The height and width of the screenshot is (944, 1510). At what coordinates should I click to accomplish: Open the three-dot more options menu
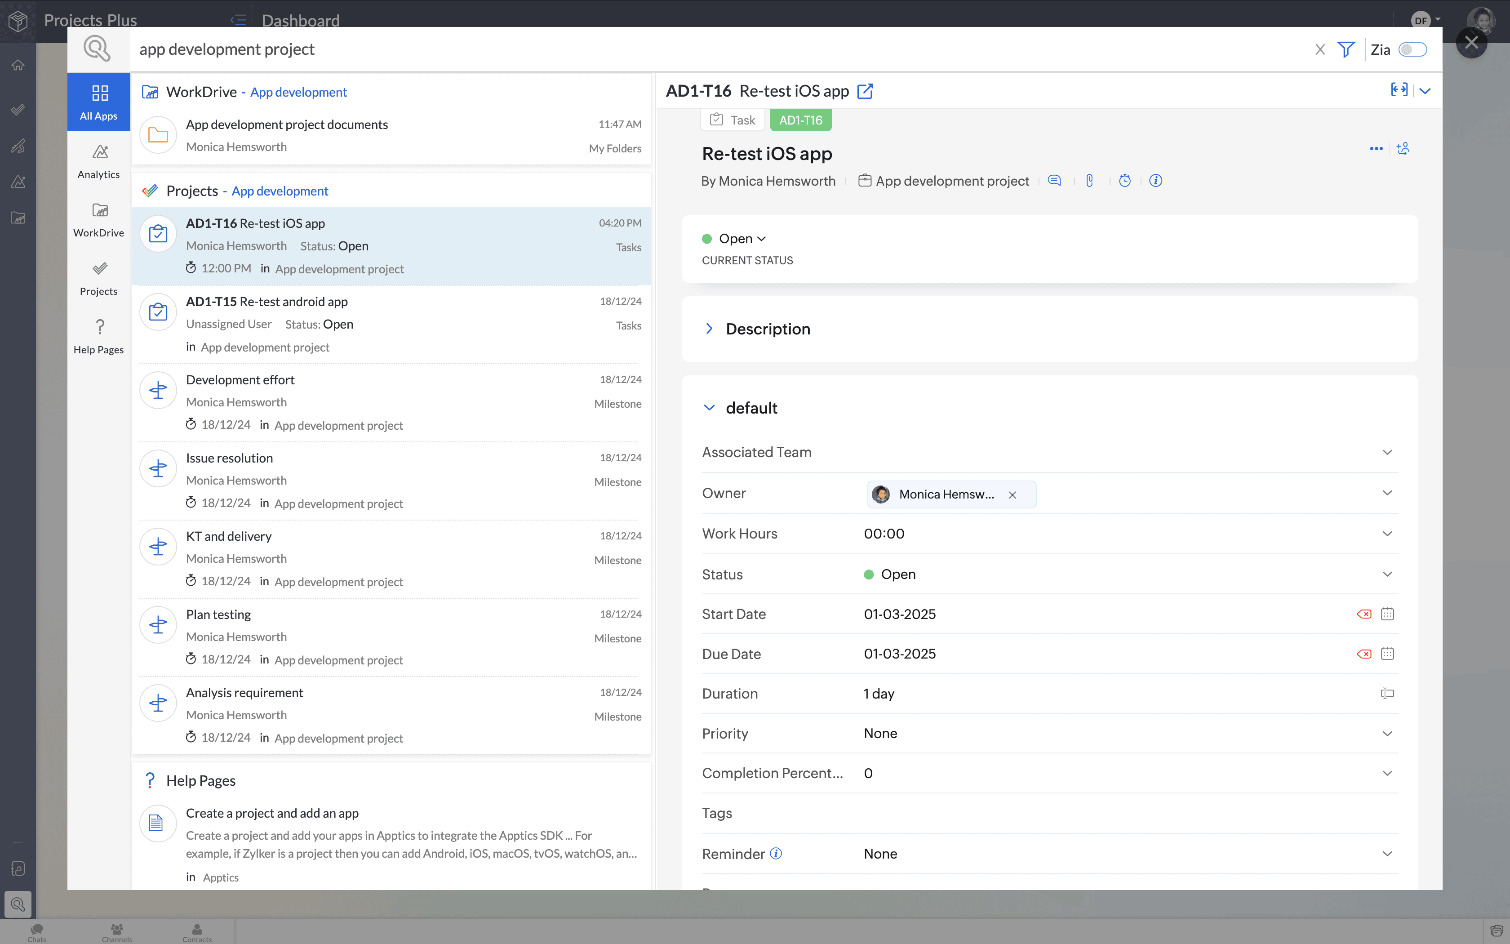(x=1376, y=149)
